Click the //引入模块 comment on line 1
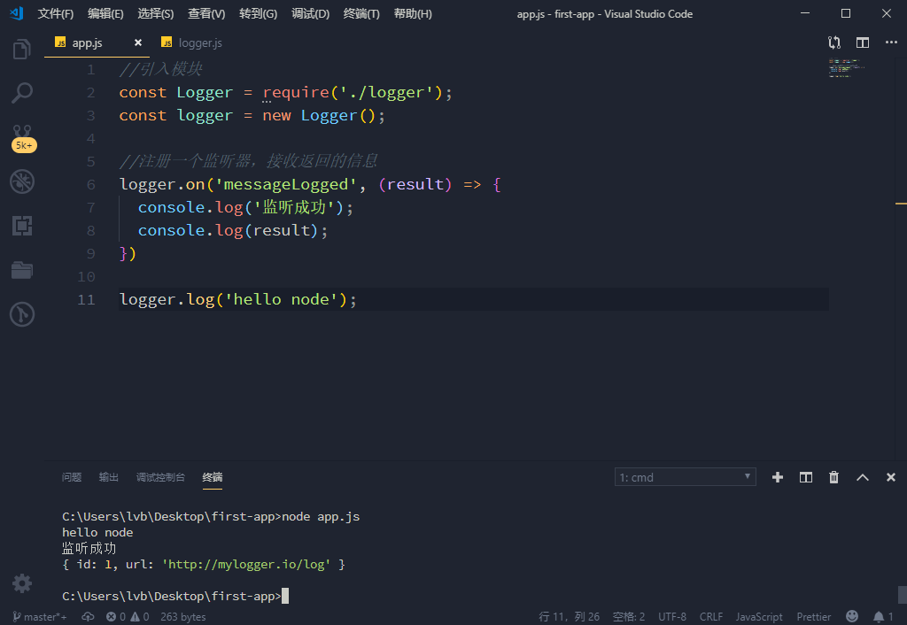Screen dimensions: 907x625 click(160, 69)
